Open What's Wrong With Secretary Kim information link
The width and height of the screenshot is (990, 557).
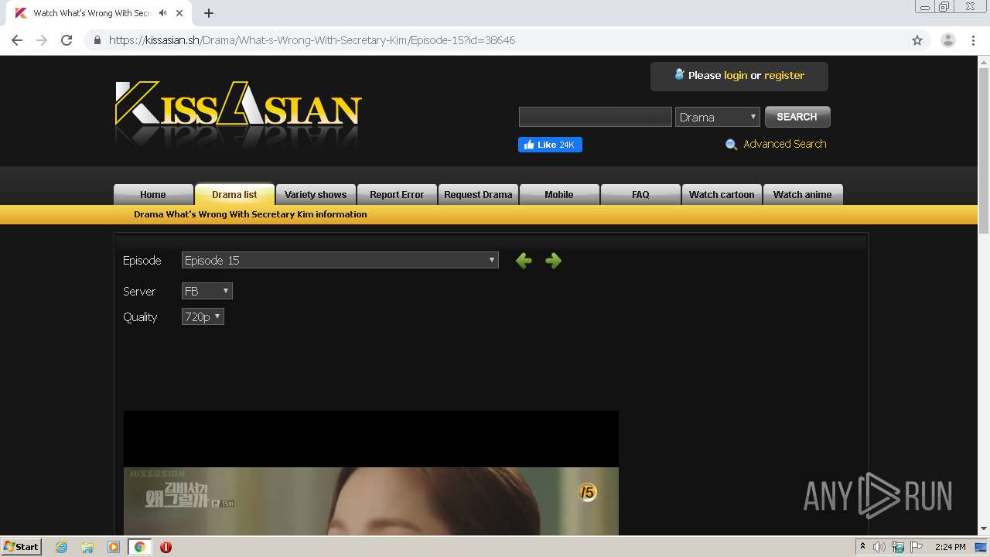coord(251,214)
